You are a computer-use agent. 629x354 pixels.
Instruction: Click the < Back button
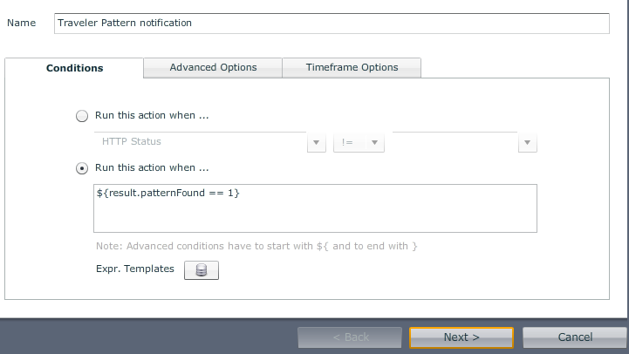(x=350, y=337)
